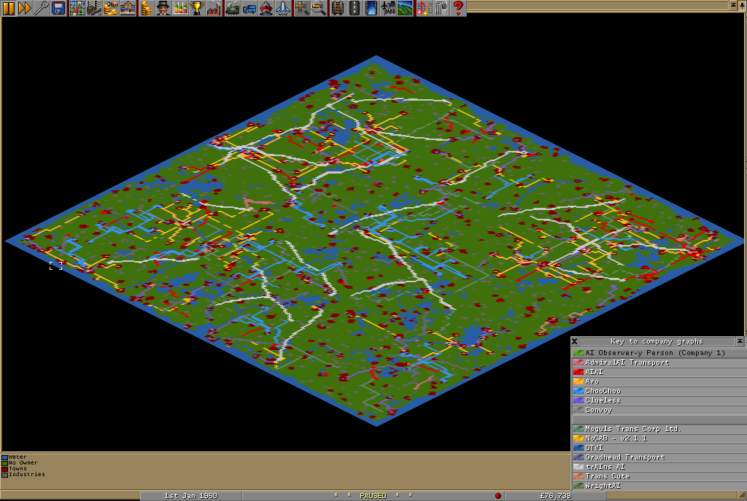Zoom out the view
This screenshot has height=501, width=747.
pos(319,8)
